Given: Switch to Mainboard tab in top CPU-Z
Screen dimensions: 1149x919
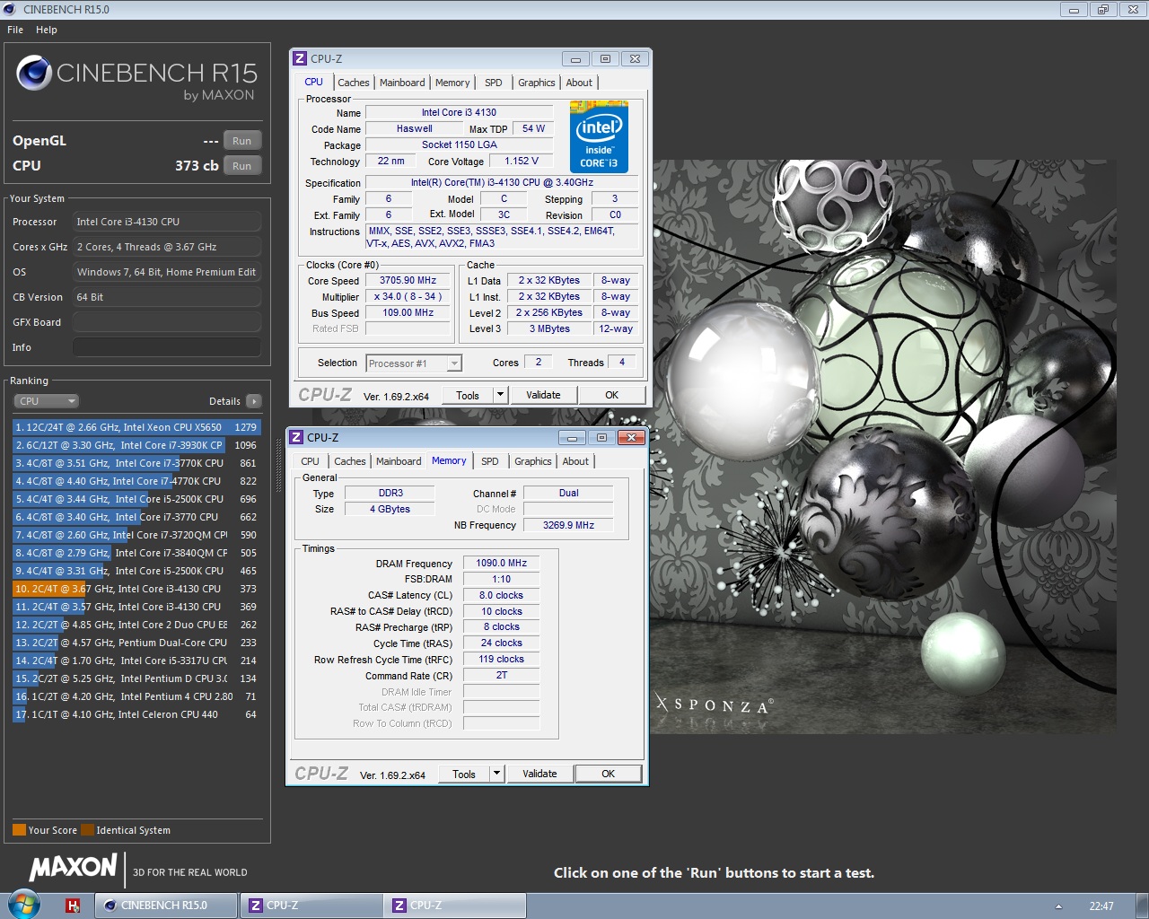Looking at the screenshot, I should [x=402, y=83].
